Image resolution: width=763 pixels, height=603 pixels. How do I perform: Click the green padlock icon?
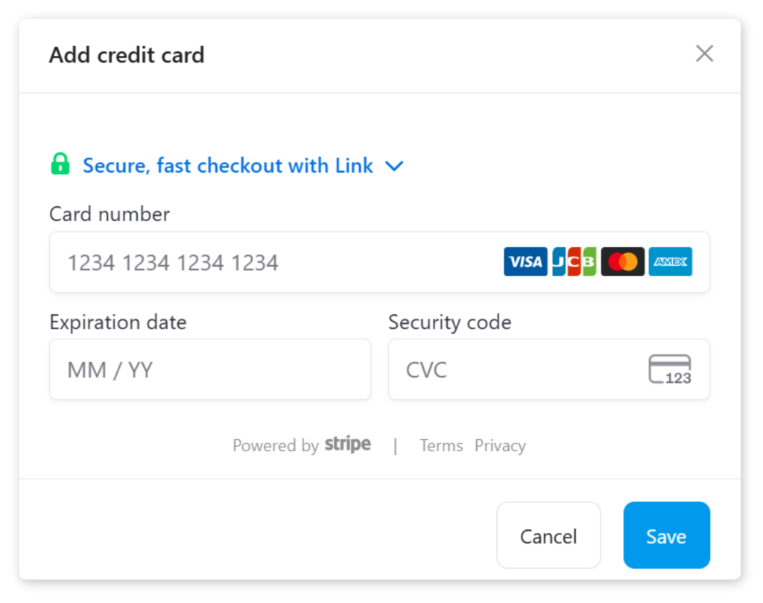(60, 164)
